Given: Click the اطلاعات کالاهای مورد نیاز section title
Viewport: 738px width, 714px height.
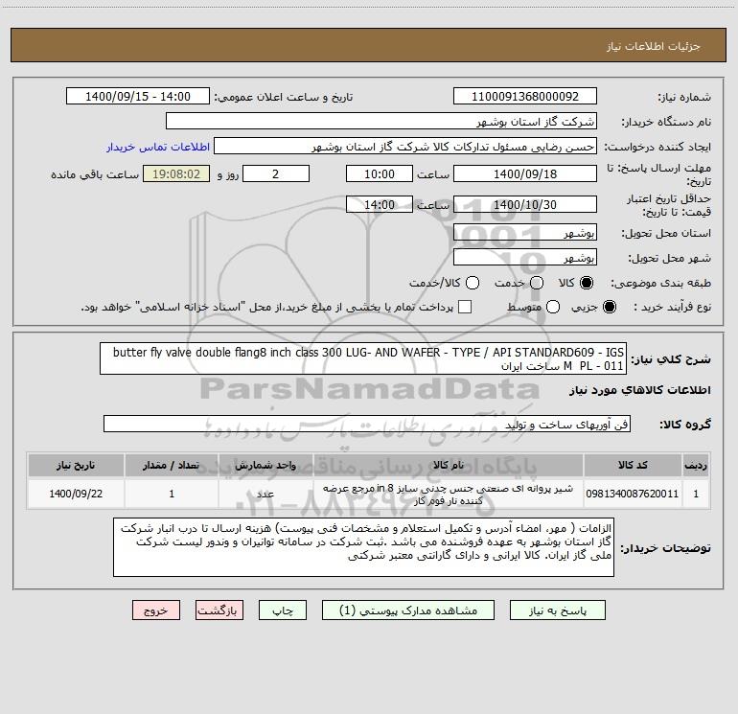Looking at the screenshot, I should click(x=640, y=390).
